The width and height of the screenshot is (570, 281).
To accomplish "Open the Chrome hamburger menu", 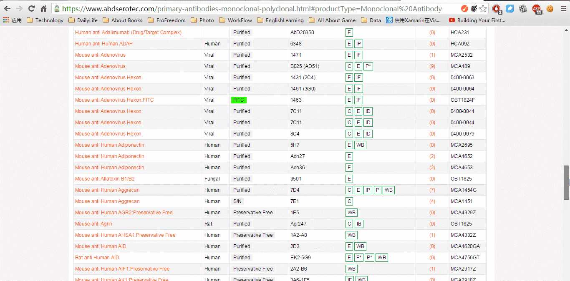I will point(562,8).
